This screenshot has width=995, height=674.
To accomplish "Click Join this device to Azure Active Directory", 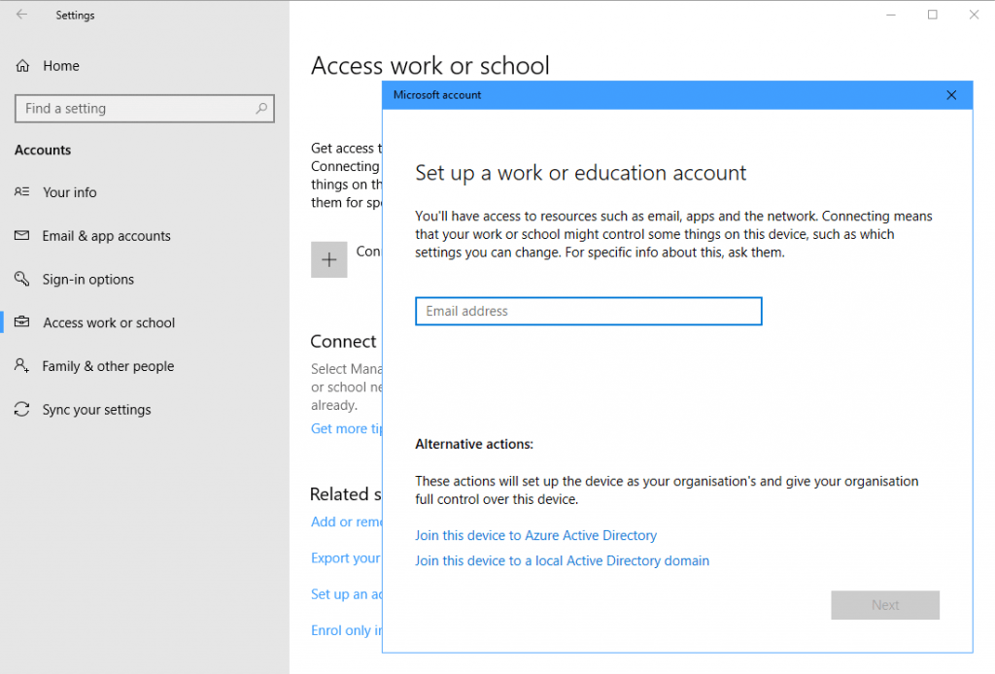I will click(x=535, y=535).
